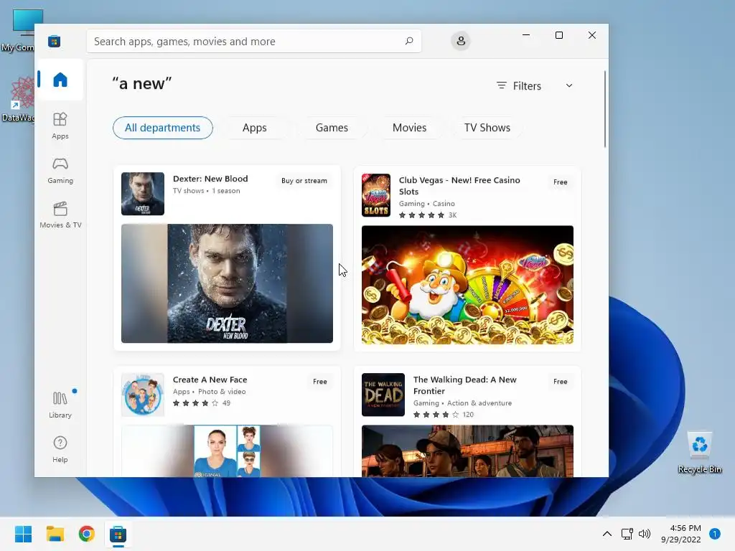
Task: Open the Home section in the sidebar
Action: (60, 80)
